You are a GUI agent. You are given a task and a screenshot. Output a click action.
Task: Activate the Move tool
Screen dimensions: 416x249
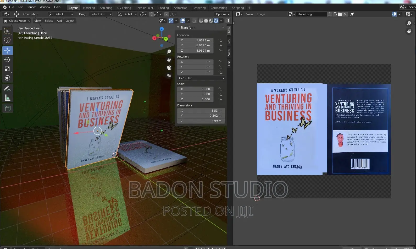tap(7, 50)
